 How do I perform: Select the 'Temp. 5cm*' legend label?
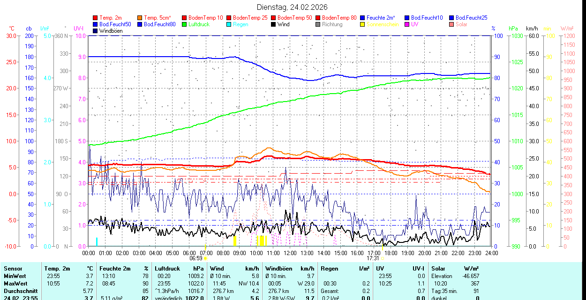[158, 18]
